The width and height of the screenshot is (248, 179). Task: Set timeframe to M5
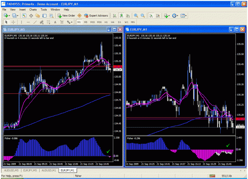86,22
